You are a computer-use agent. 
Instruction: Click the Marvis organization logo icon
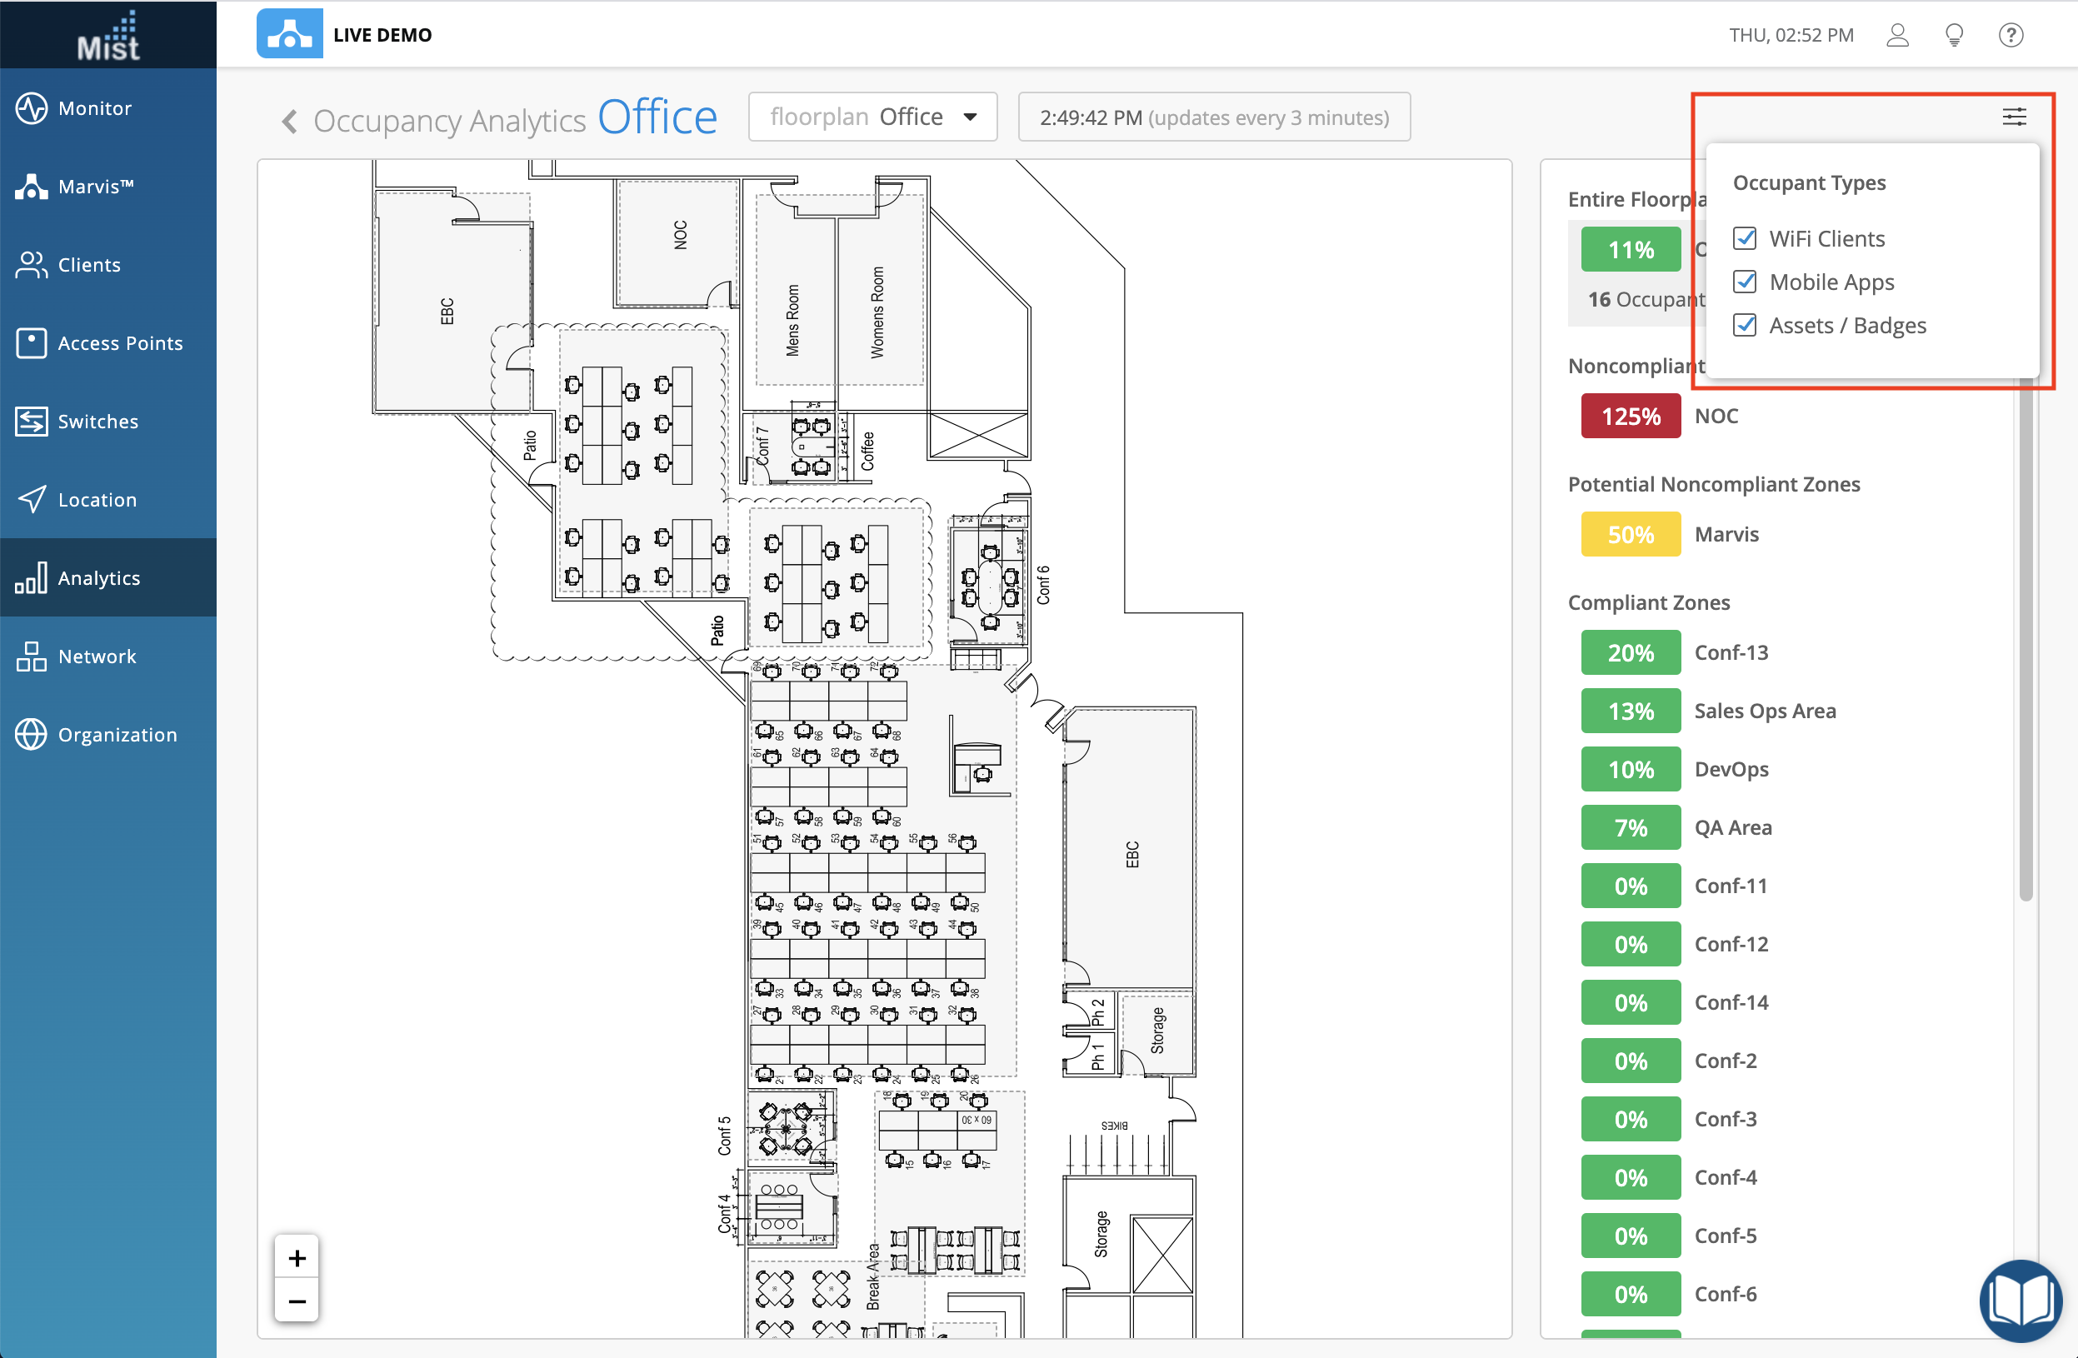click(290, 34)
